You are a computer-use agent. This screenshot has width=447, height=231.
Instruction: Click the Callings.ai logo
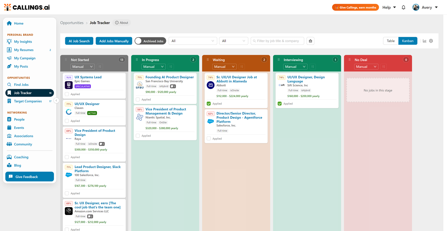(x=27, y=7)
